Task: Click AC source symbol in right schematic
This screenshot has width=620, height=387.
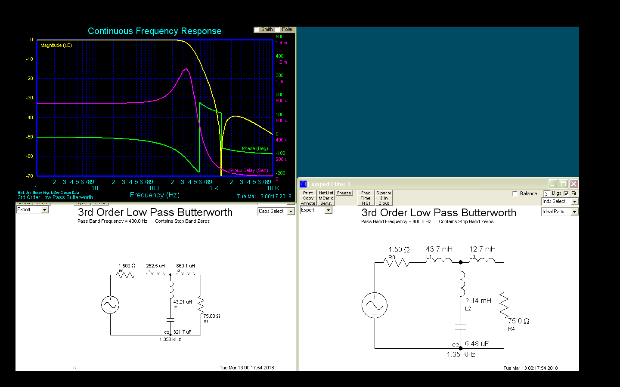Action: [x=375, y=305]
